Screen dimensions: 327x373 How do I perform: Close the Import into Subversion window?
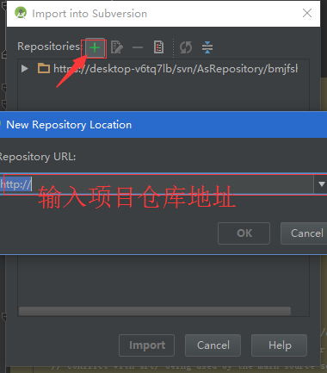click(x=307, y=13)
